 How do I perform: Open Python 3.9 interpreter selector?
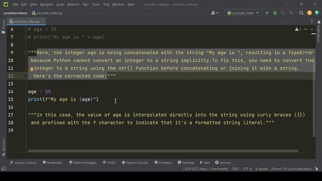click(x=291, y=169)
